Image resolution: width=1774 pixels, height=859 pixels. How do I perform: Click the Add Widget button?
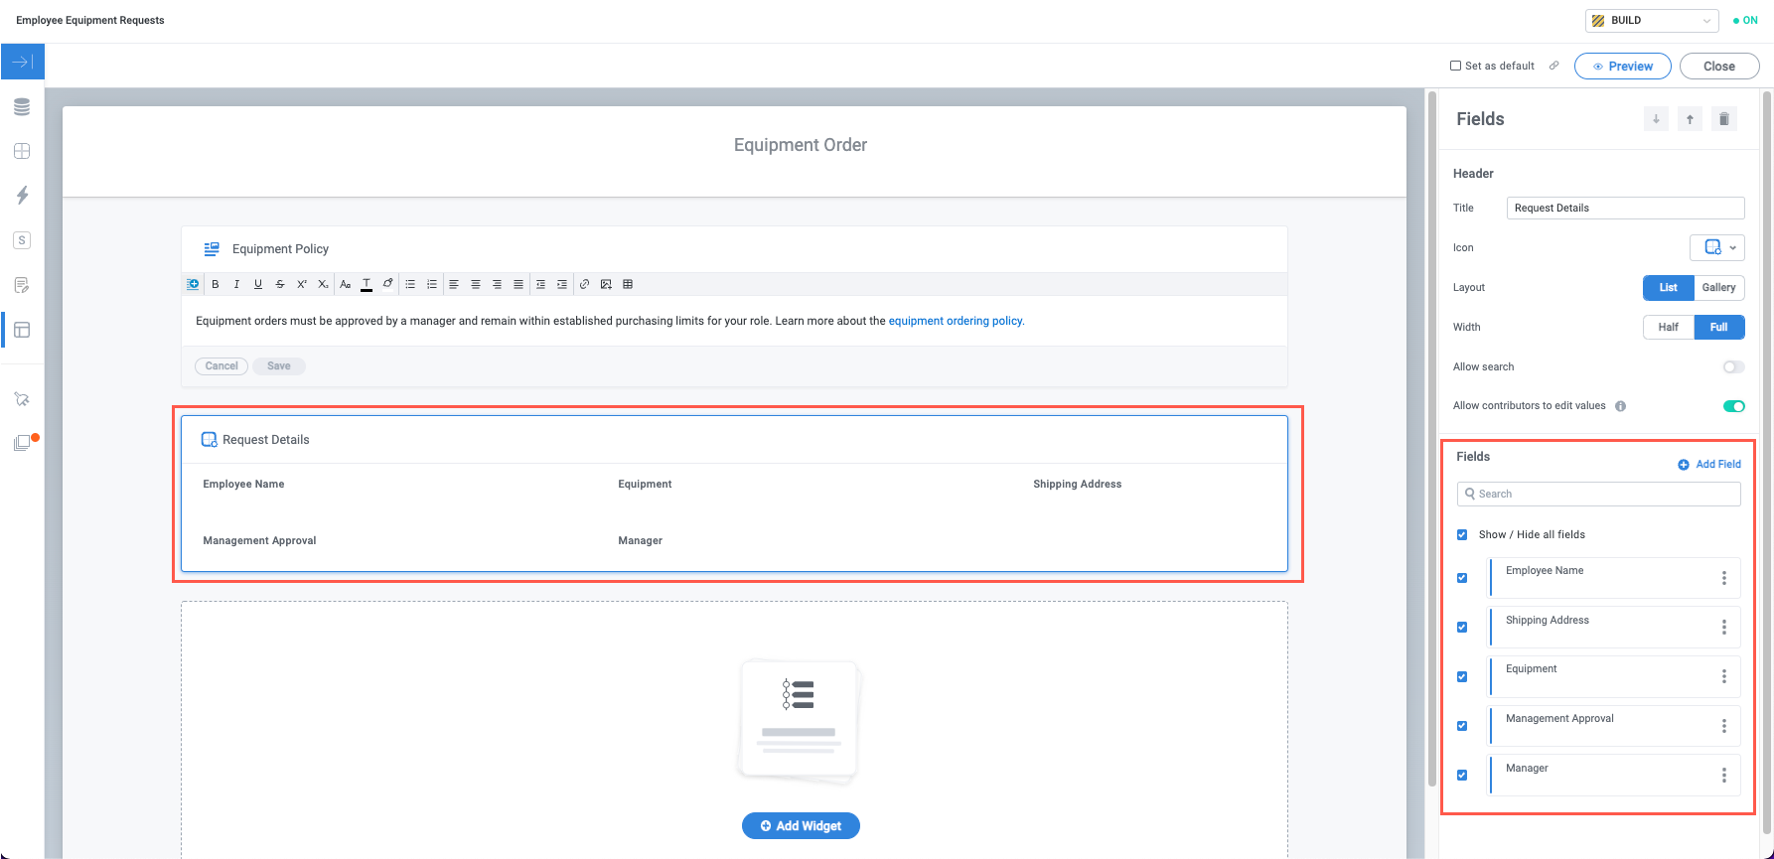click(801, 826)
